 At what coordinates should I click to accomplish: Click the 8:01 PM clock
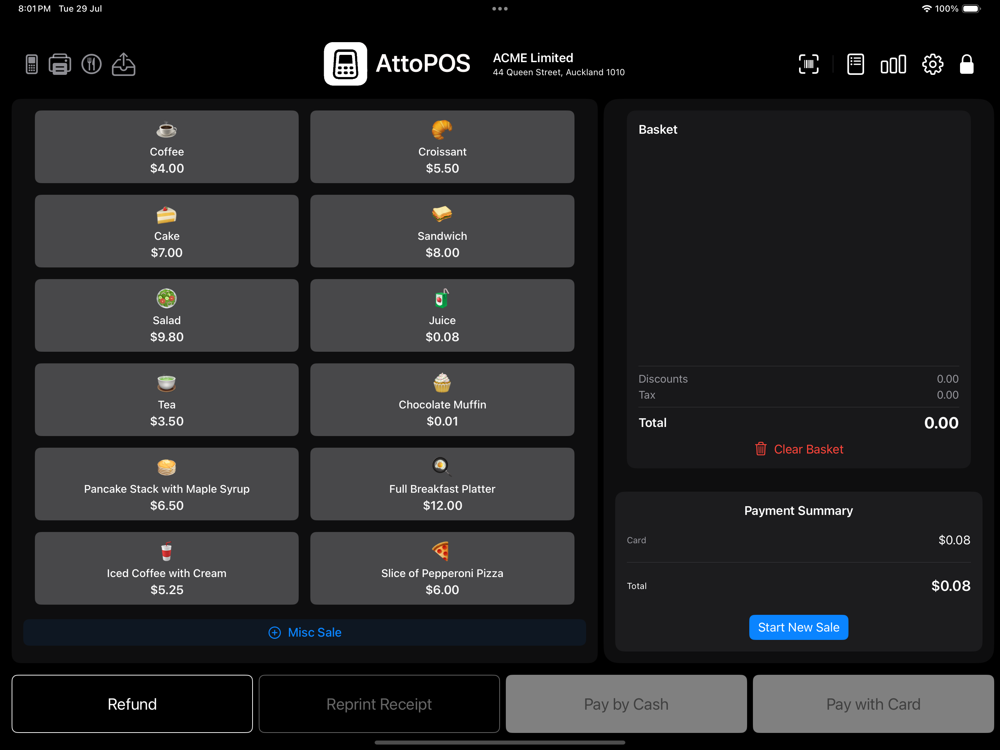(x=35, y=9)
